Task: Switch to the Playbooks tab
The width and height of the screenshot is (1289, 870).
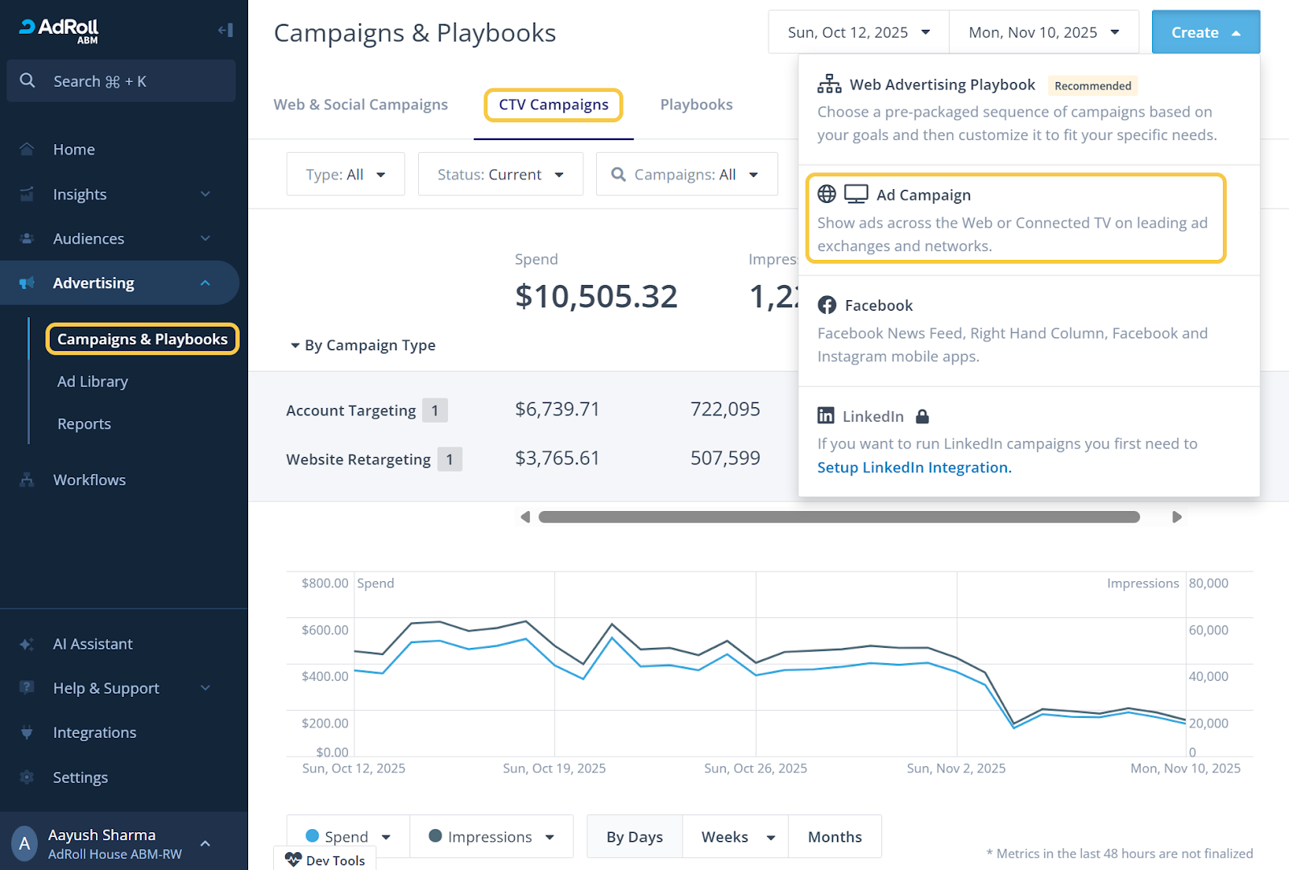Action: 696,105
